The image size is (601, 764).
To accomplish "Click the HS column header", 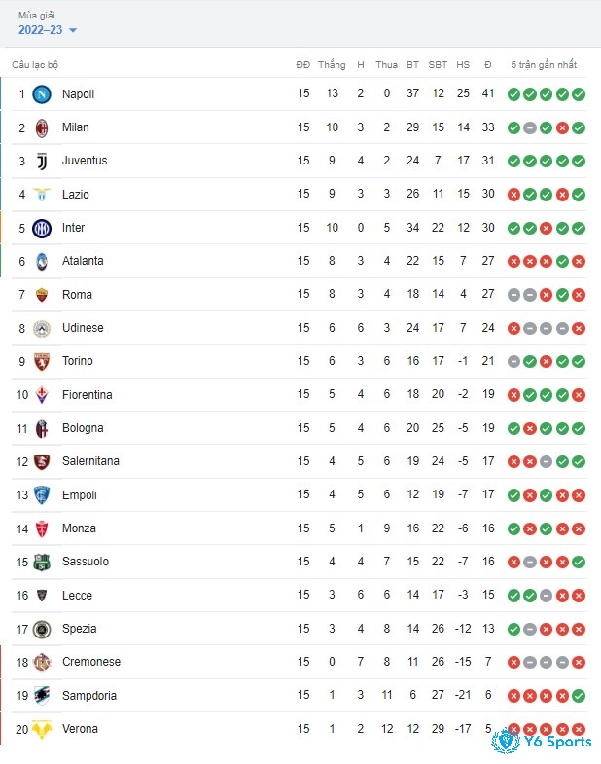I will (x=463, y=65).
